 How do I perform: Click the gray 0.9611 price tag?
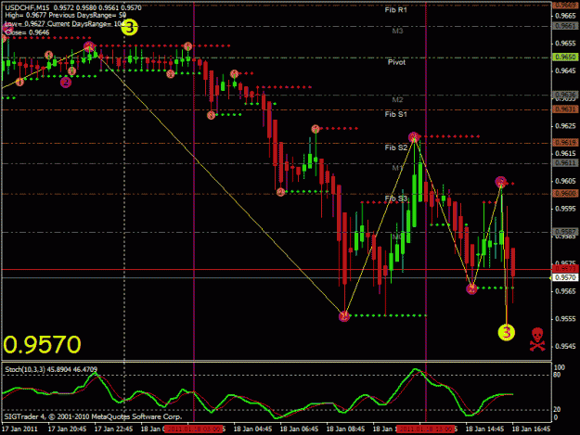point(565,163)
